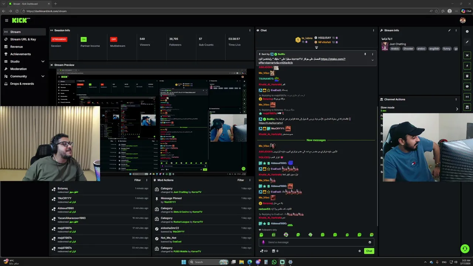
Task: Click the microphone icon in message box
Action: click(x=263, y=242)
